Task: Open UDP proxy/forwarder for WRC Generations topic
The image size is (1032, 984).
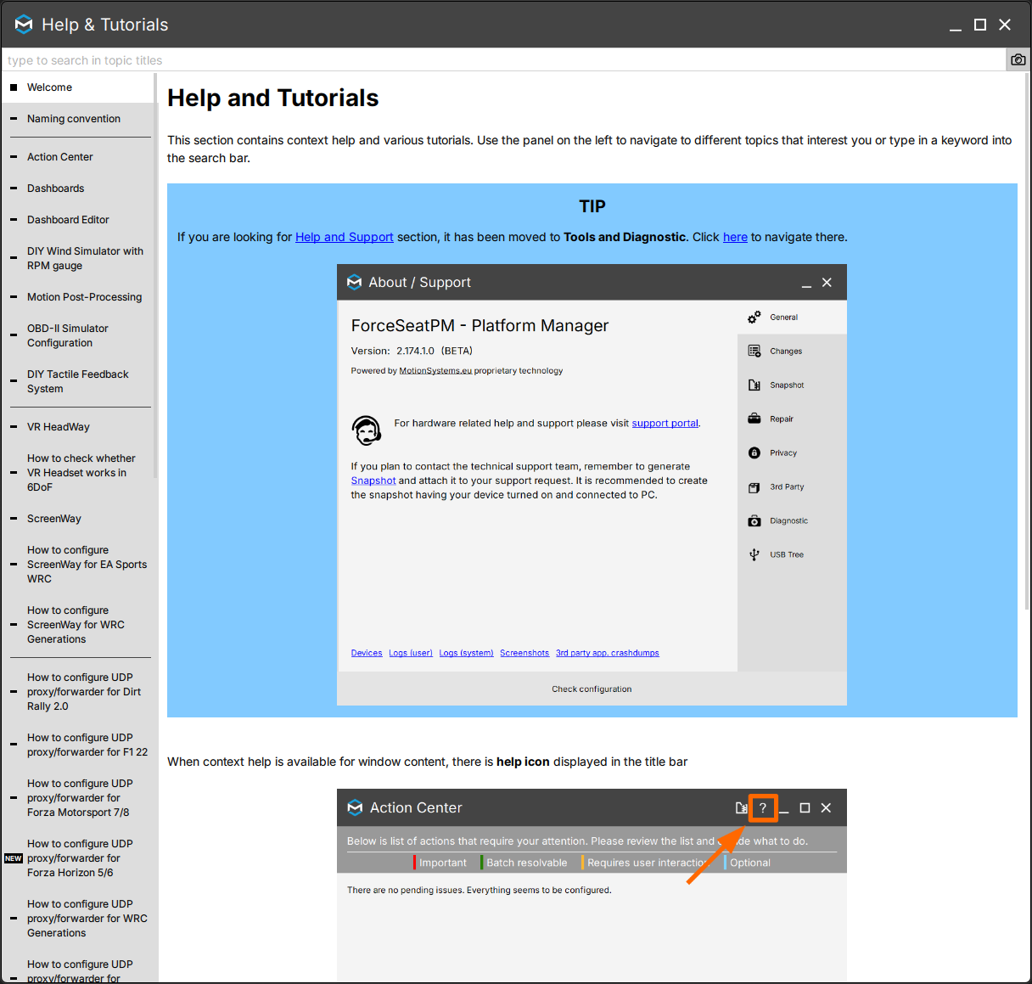Action: (x=78, y=919)
